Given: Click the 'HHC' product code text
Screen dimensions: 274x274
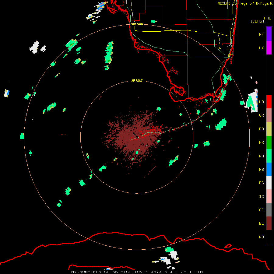Looking at the screenshot, I should tap(267, 18).
